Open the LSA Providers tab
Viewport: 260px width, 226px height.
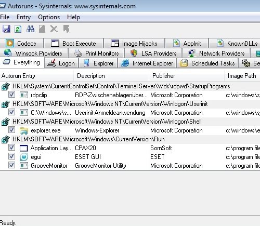153,53
